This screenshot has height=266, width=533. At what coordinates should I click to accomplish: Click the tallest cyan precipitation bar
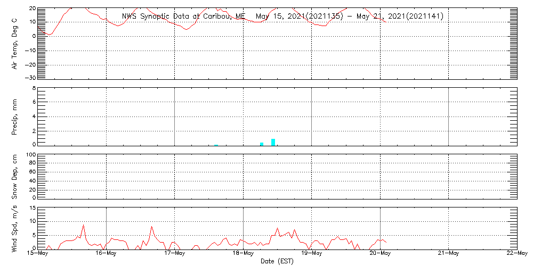(273, 142)
